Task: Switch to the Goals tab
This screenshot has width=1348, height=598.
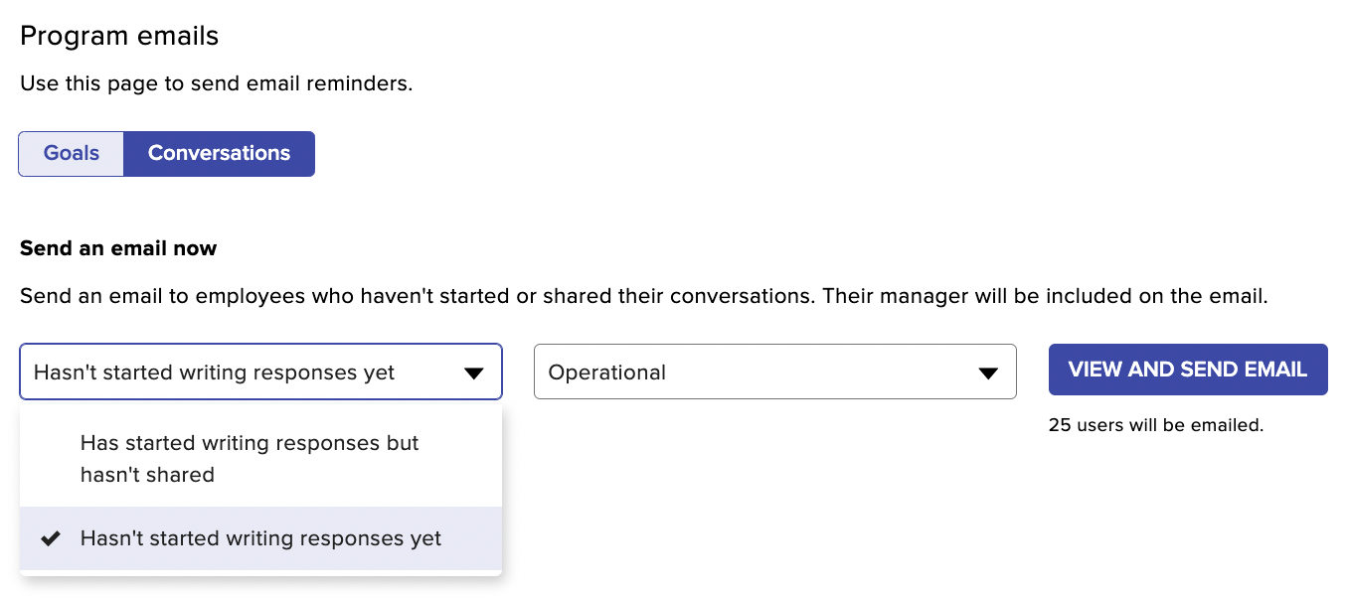Action: click(x=71, y=153)
